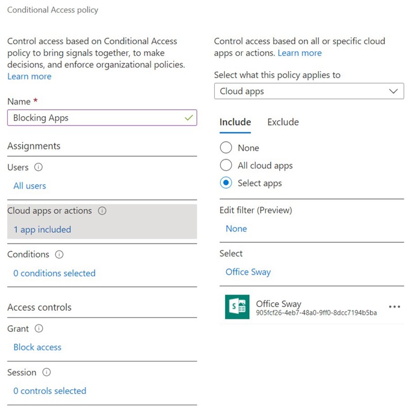Viewport: 419px width, 407px height.
Task: Click the 1 app included link
Action: (x=42, y=230)
